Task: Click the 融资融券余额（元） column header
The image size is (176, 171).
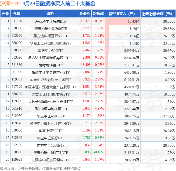Action: (x=158, y=14)
